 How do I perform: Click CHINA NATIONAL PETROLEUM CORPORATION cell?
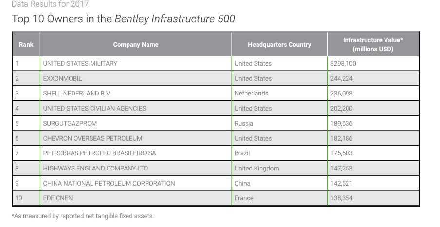click(x=109, y=183)
